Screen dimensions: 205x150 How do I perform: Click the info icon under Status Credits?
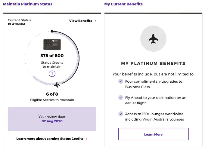[x=52, y=74]
